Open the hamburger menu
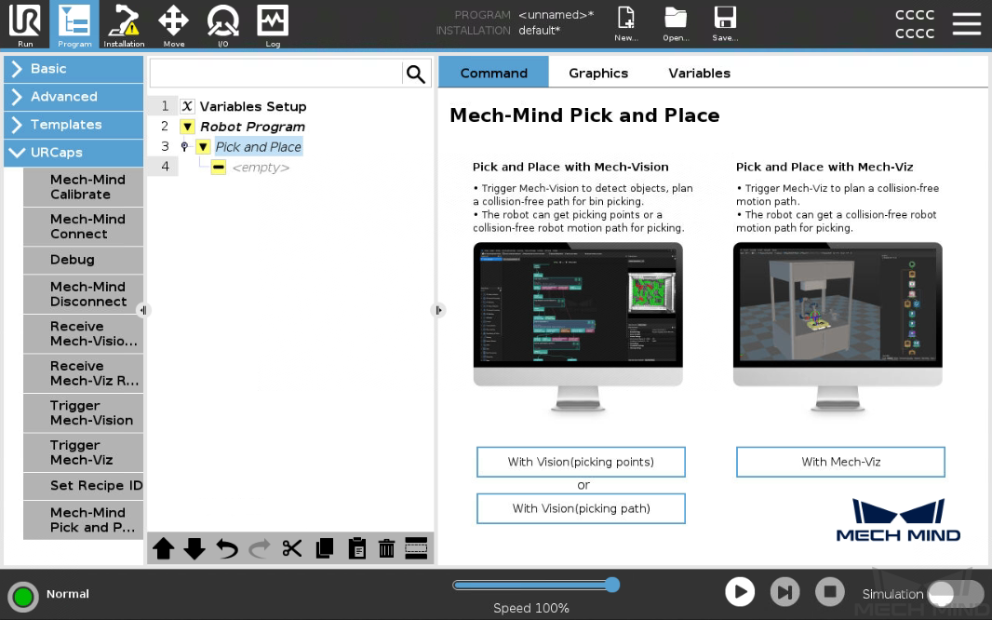992x620 pixels. coord(967,23)
